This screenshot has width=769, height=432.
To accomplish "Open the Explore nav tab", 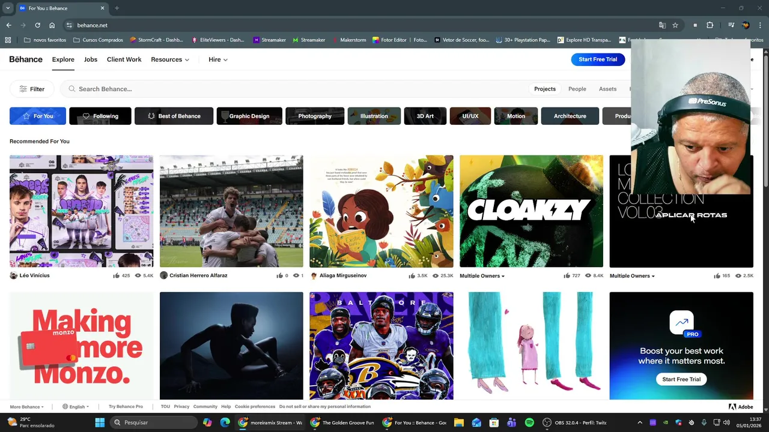I will (63, 59).
